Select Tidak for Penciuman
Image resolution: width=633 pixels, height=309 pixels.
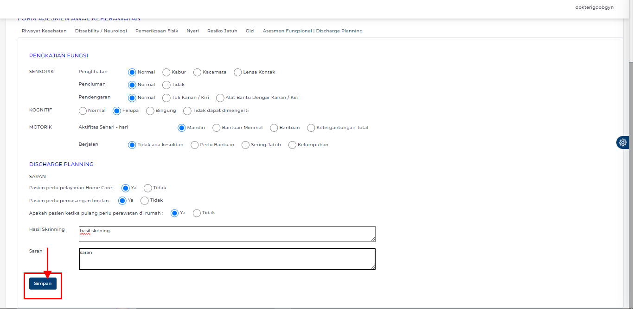pos(166,85)
